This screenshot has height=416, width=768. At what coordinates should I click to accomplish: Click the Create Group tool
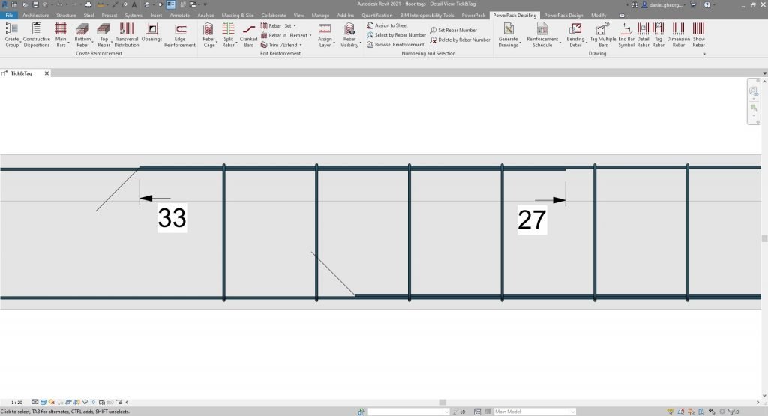[12, 34]
